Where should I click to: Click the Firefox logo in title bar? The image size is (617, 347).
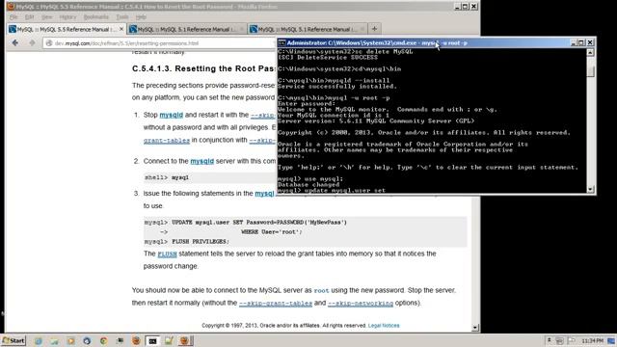point(11,7)
